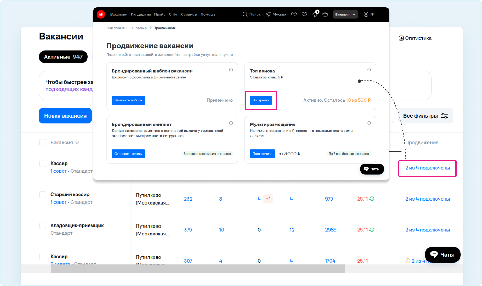This screenshot has height=286, width=482.
Task: Open Все фильтры panel
Action: click(426, 116)
